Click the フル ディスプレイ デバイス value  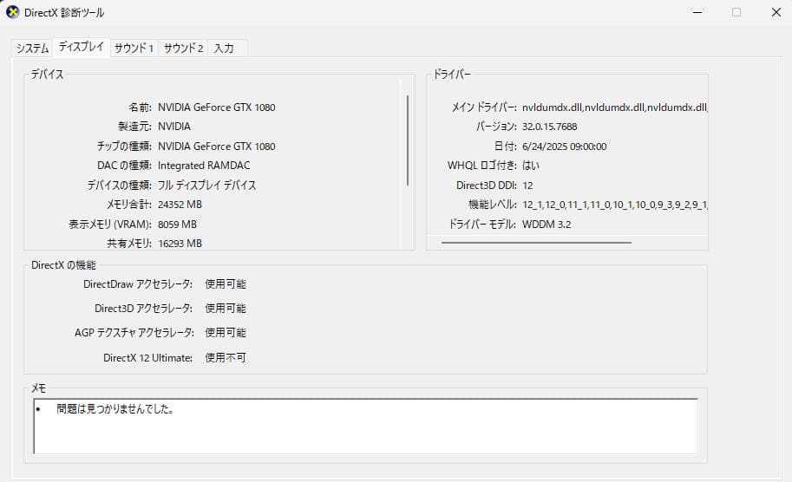click(207, 186)
